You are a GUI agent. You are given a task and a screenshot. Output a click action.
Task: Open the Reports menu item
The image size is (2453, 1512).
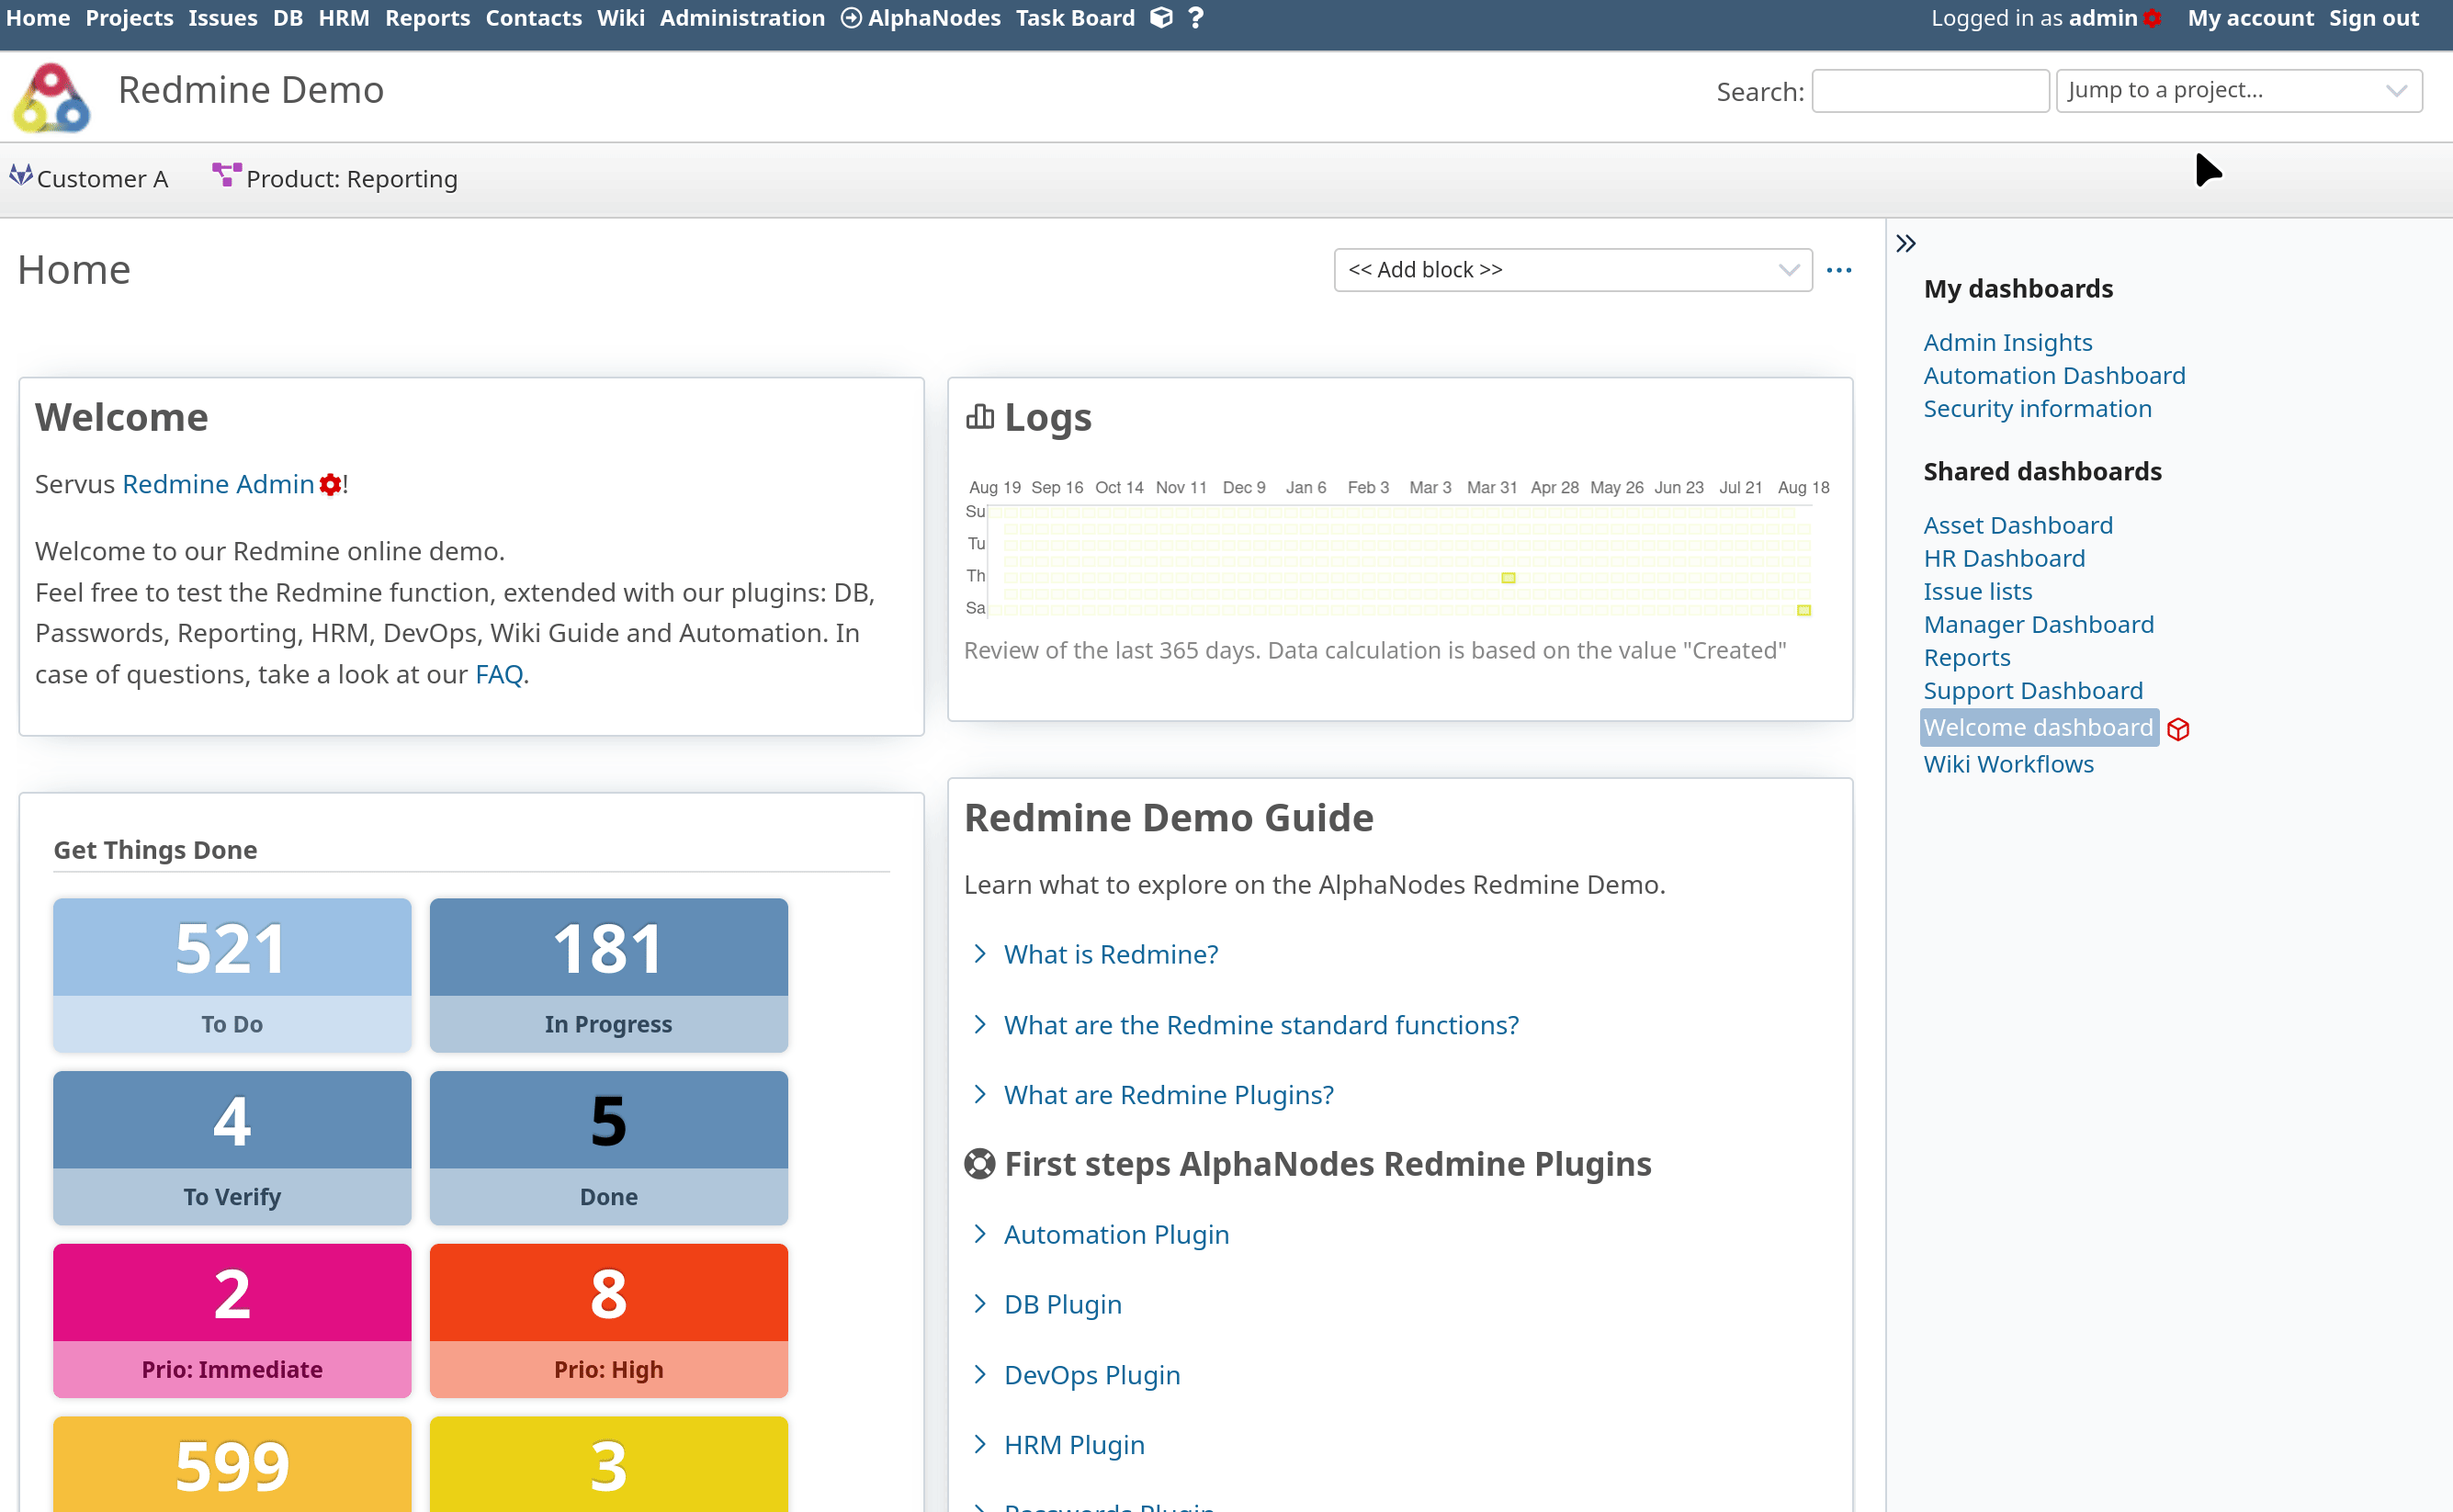[x=427, y=18]
